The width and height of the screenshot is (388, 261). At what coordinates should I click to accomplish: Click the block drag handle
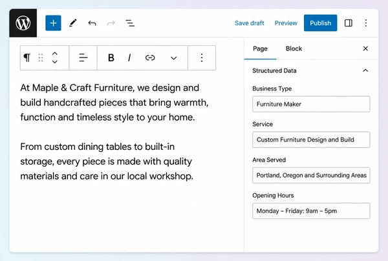click(x=41, y=58)
